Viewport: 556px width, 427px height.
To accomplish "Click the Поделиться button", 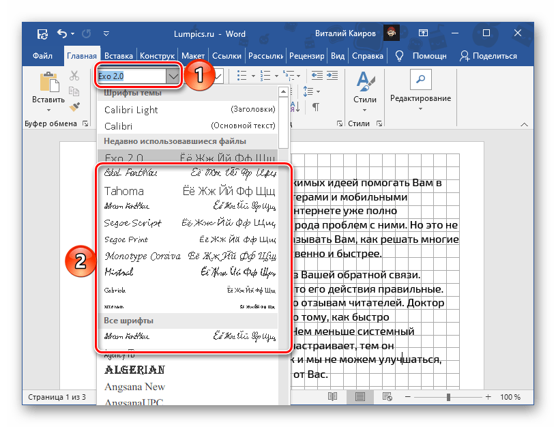I will point(493,56).
